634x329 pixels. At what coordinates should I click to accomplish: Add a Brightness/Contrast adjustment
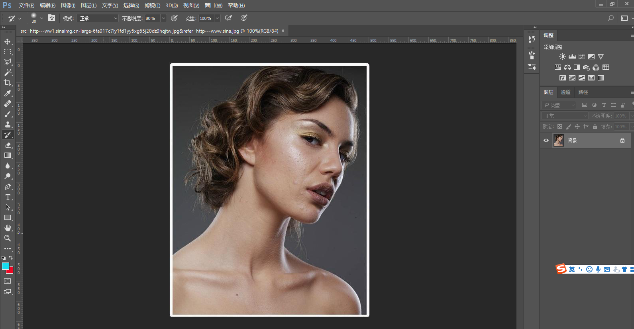562,57
